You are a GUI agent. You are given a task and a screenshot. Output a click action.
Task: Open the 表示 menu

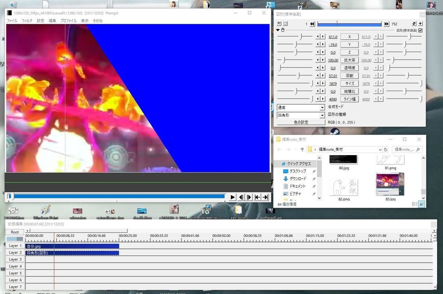click(85, 21)
